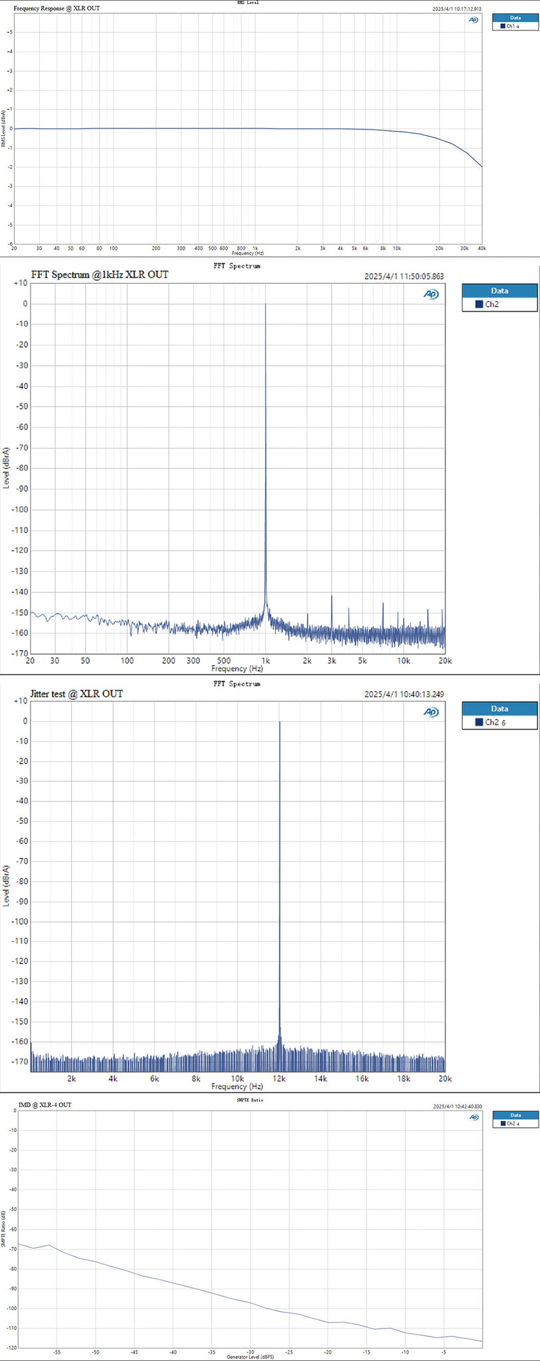Click Data legend header of IMD graph
The image size is (540, 1361).
[x=515, y=1115]
